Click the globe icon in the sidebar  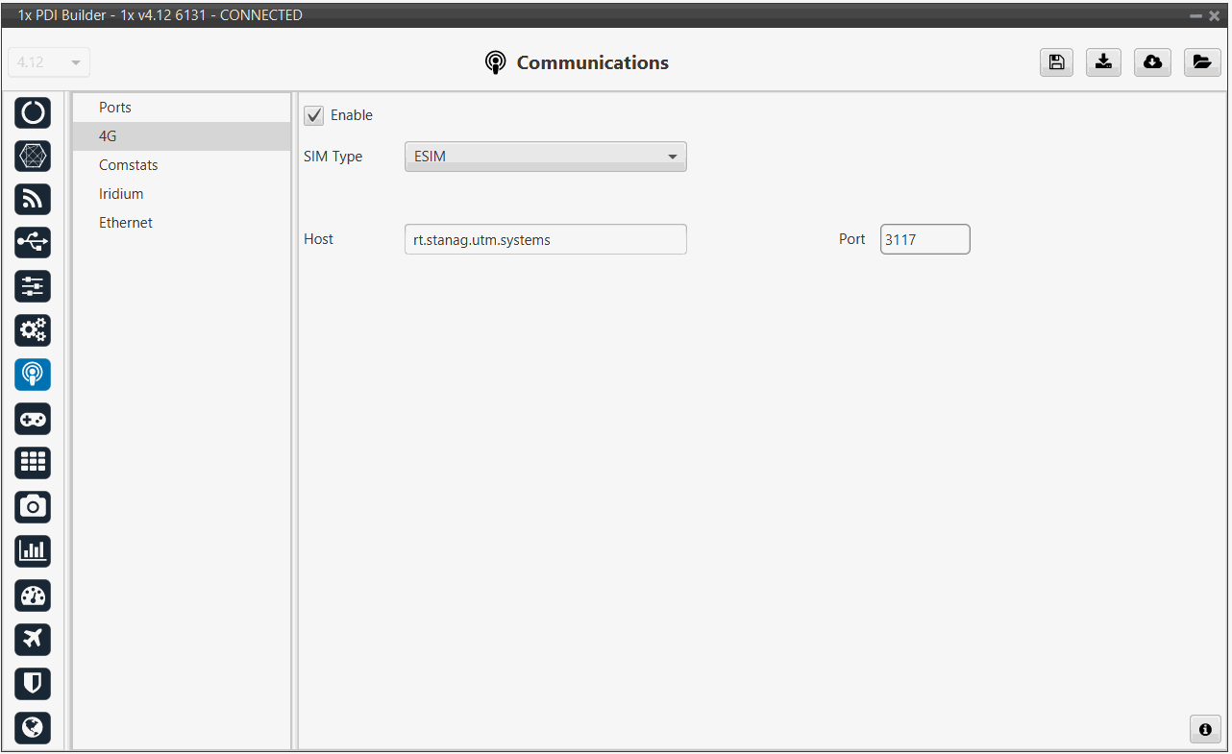tap(33, 727)
